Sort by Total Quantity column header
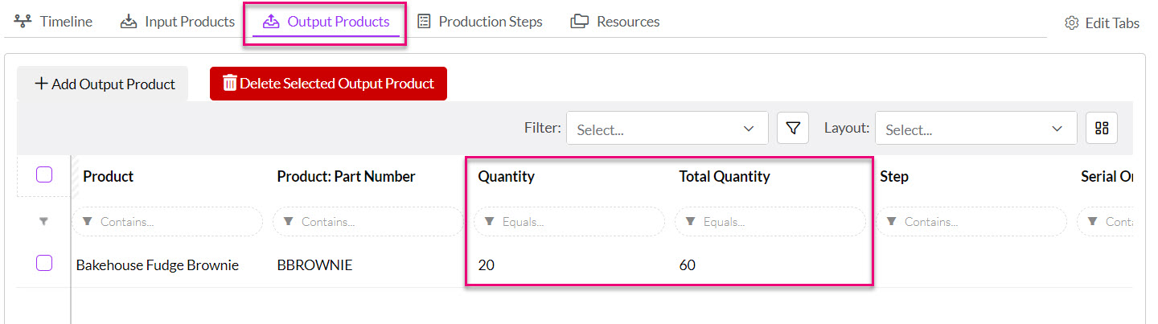The height and width of the screenshot is (324, 1158). (x=725, y=177)
